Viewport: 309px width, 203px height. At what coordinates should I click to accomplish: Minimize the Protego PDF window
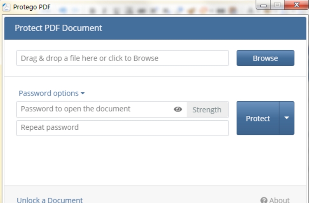264,5
